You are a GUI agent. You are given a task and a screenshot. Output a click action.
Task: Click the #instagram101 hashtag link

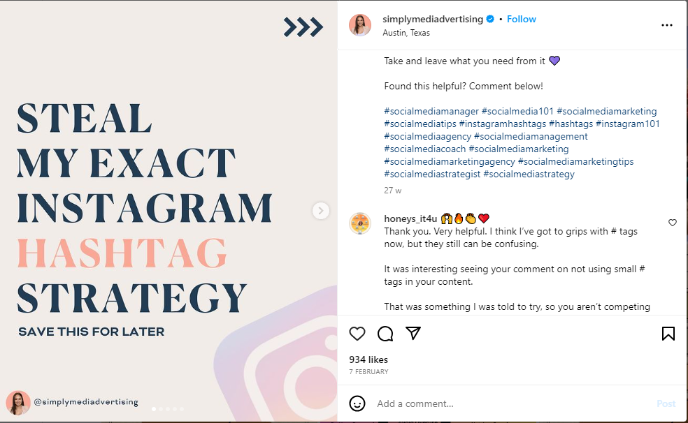[627, 124]
